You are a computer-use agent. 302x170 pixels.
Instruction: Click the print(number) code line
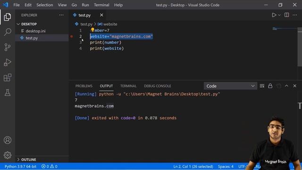tap(106, 42)
